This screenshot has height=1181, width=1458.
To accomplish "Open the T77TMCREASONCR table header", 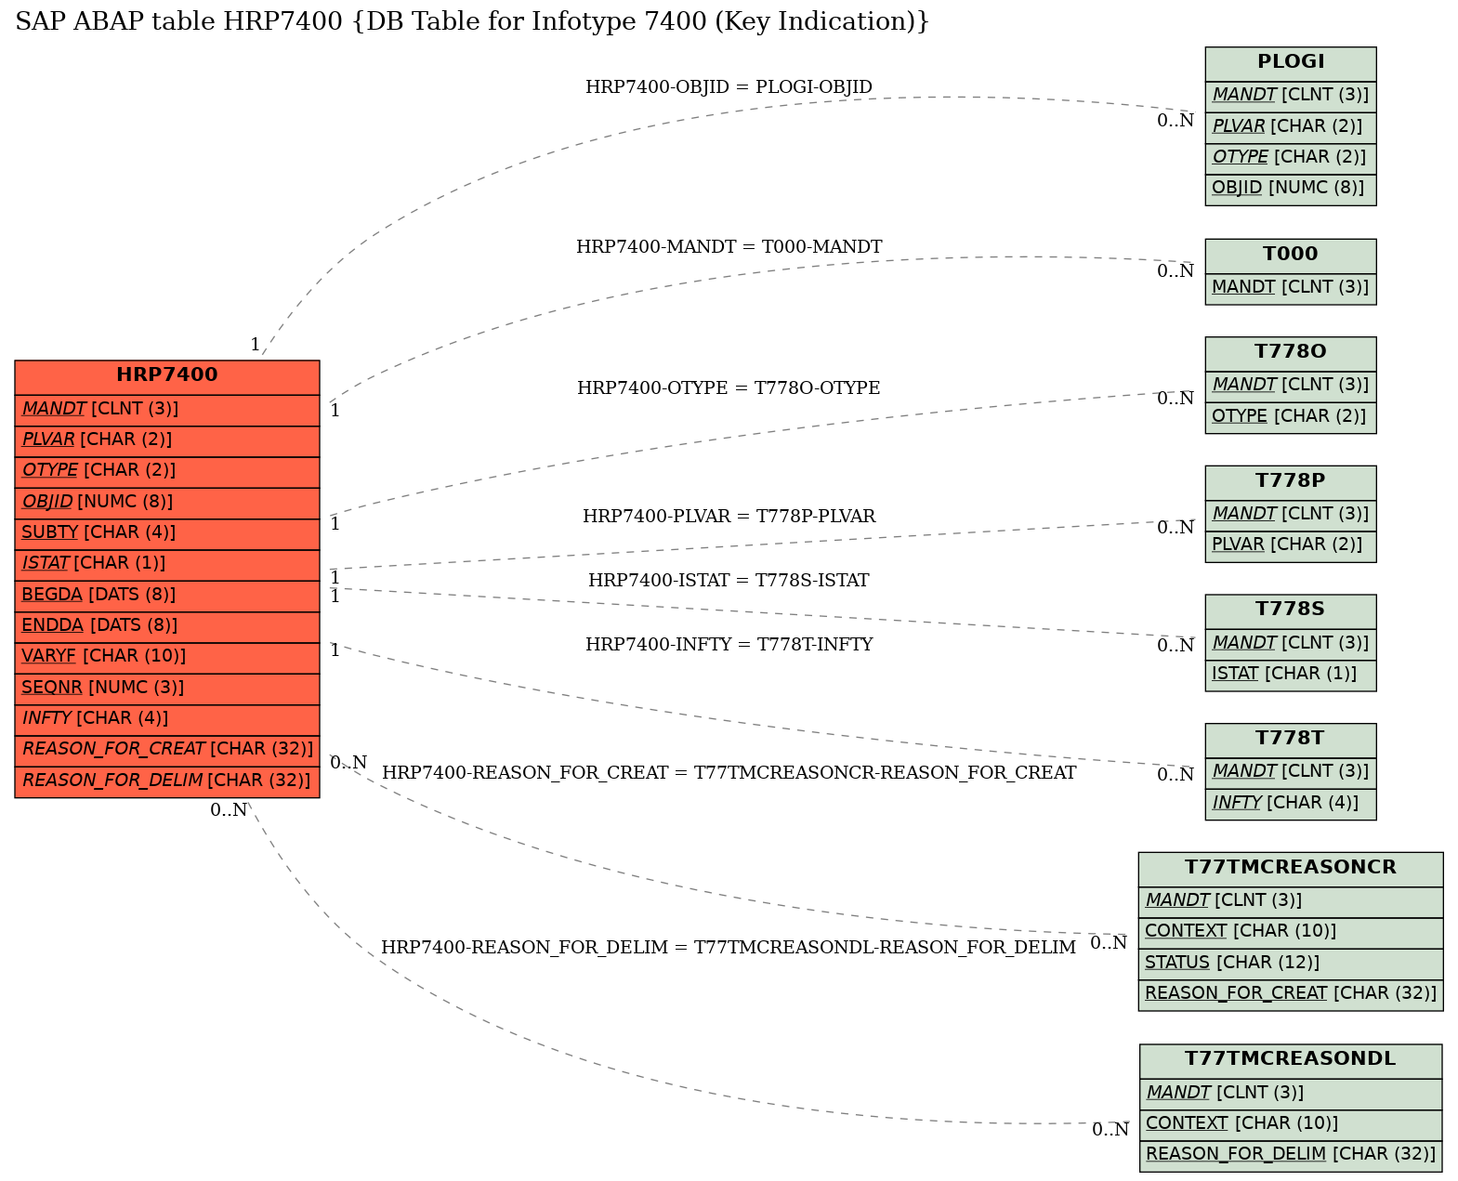I will (1291, 869).
